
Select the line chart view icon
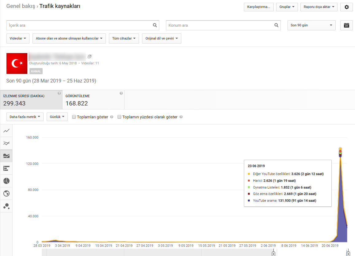point(6,131)
